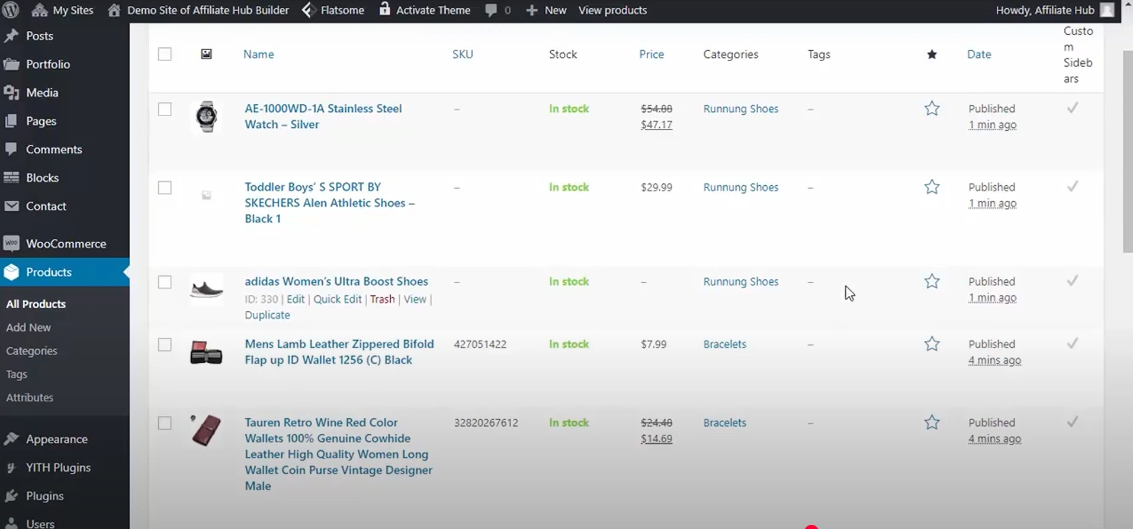Toggle featured star for Mens Lamb Wallet
The image size is (1133, 529).
point(932,344)
